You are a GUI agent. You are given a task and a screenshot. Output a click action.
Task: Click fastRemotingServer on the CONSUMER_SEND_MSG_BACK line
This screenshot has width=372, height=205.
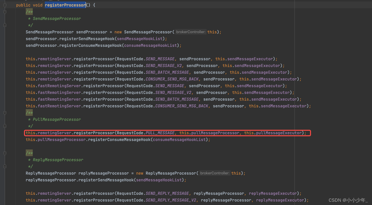pyautogui.click(x=59, y=106)
